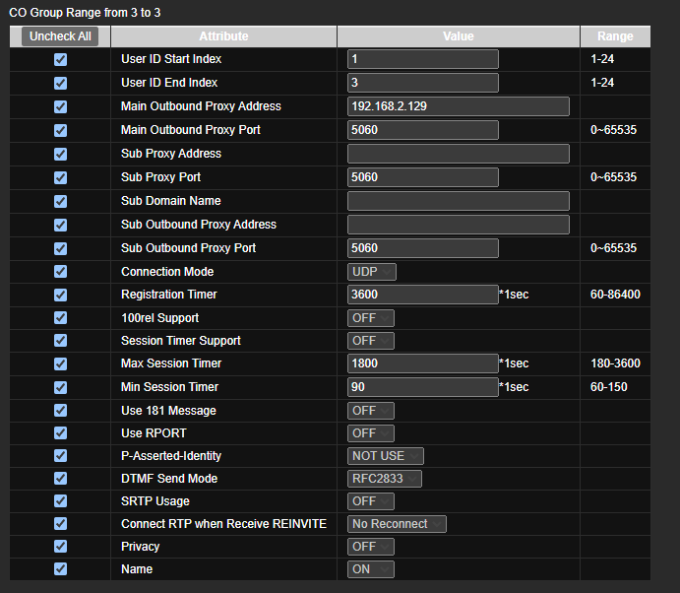
Task: Click the empty Sub Domain Name field
Action: pyautogui.click(x=459, y=201)
